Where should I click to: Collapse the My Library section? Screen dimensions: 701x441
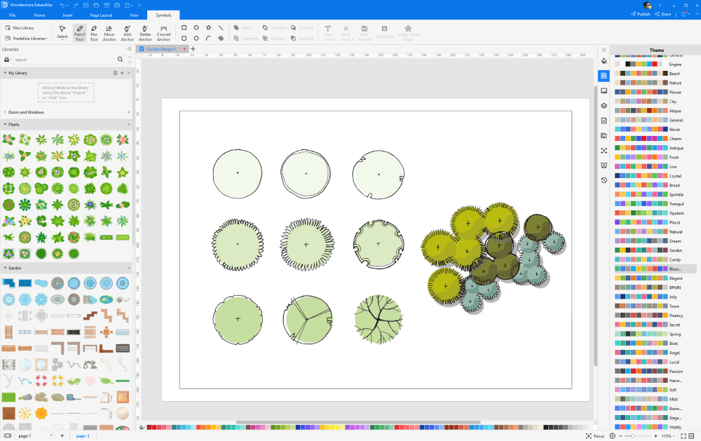[x=6, y=73]
